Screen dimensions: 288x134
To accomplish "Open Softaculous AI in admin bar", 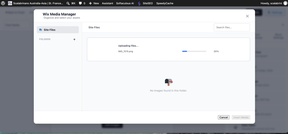I will coord(125,3).
